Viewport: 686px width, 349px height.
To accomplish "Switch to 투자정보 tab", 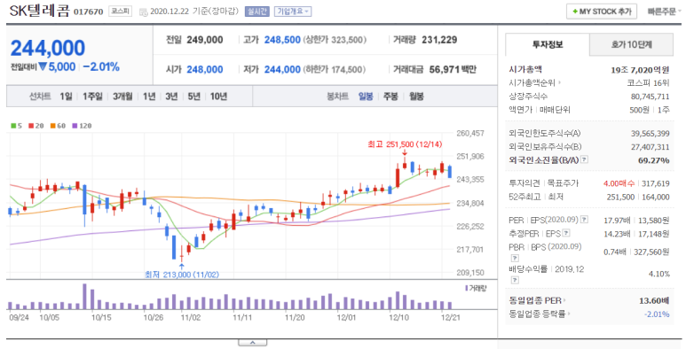I will [548, 44].
